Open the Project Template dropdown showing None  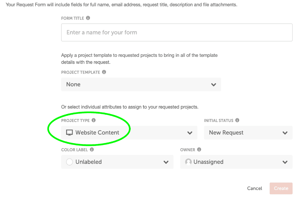[141, 84]
